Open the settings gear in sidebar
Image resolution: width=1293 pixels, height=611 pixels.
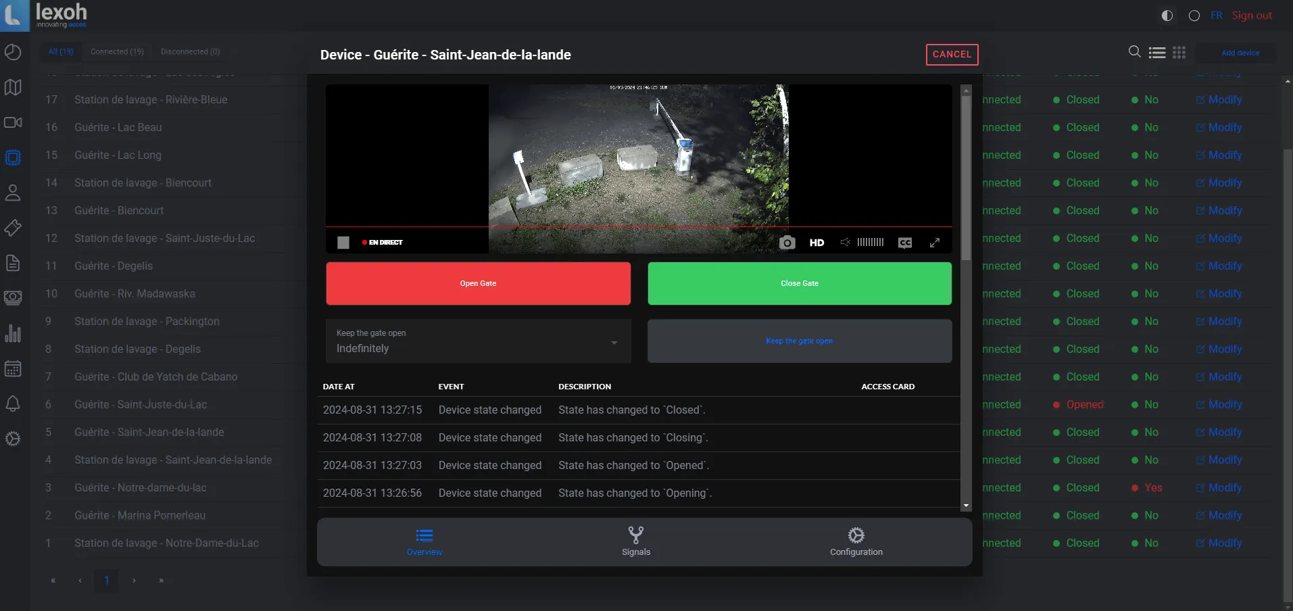(x=13, y=439)
